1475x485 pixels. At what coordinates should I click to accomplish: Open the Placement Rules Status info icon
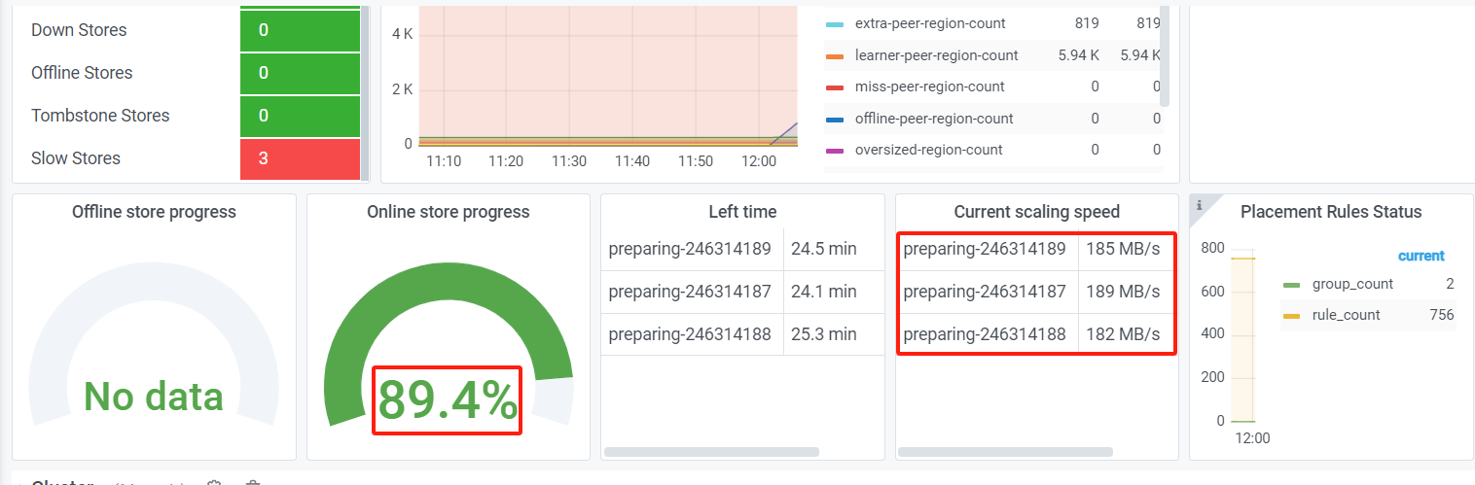pyautogui.click(x=1199, y=204)
